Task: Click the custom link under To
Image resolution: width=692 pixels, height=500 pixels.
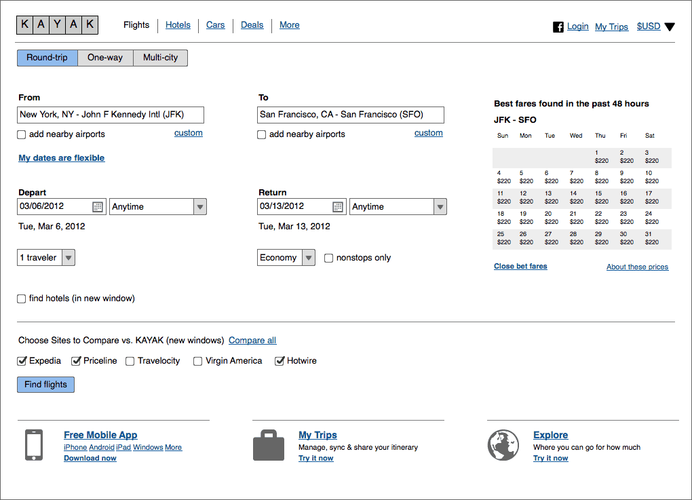Action: [429, 133]
